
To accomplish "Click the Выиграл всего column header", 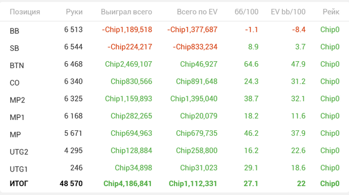I will pos(127,12).
